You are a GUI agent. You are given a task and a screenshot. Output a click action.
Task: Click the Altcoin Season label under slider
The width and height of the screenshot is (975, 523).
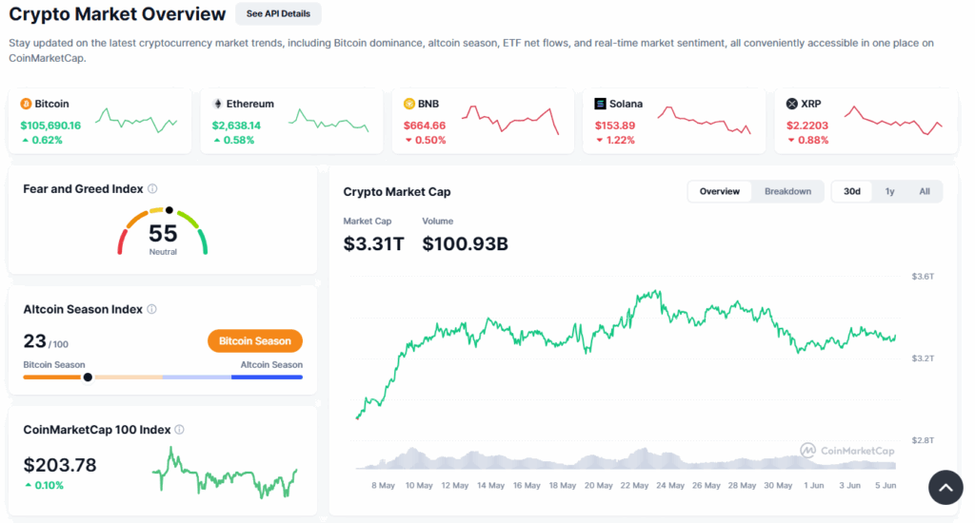271,364
